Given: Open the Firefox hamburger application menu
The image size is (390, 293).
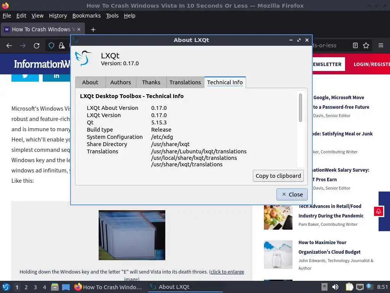Looking at the screenshot, I should coord(381,45).
